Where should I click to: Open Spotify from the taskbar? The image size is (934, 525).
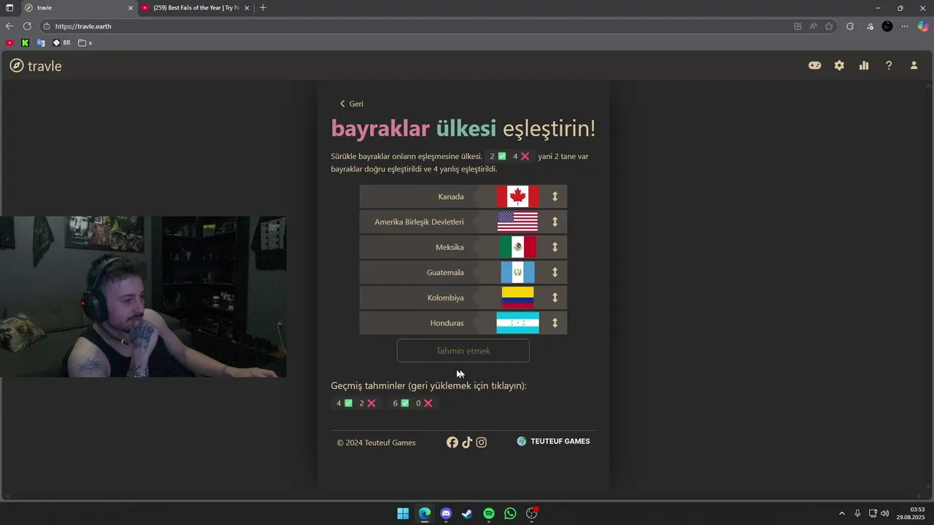(x=489, y=514)
